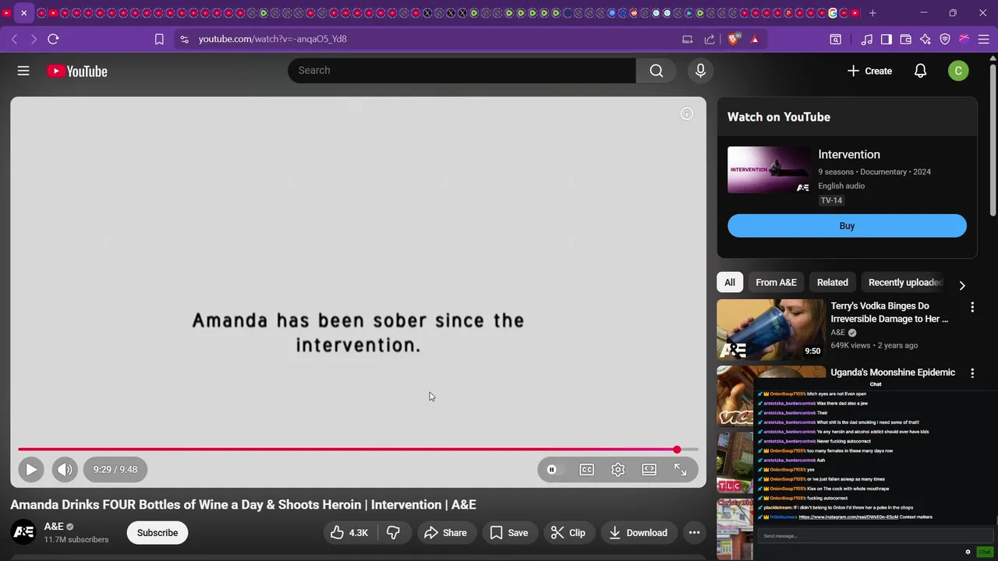Image resolution: width=998 pixels, height=561 pixels.
Task: Open the YouTube guide hamburger menu
Action: click(23, 71)
